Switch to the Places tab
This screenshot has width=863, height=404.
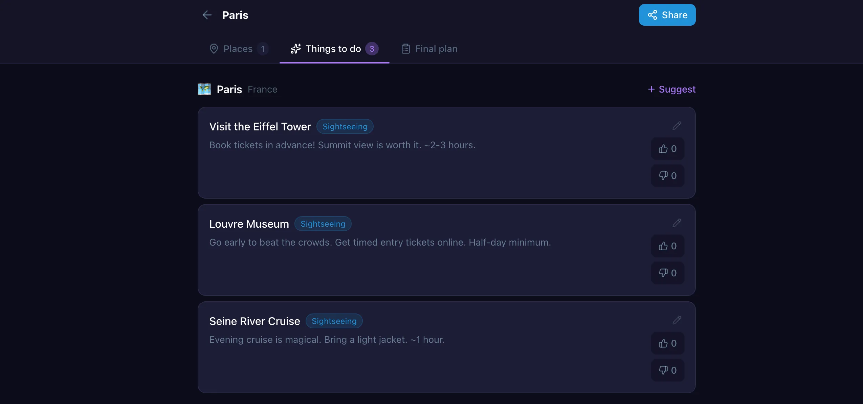(239, 49)
